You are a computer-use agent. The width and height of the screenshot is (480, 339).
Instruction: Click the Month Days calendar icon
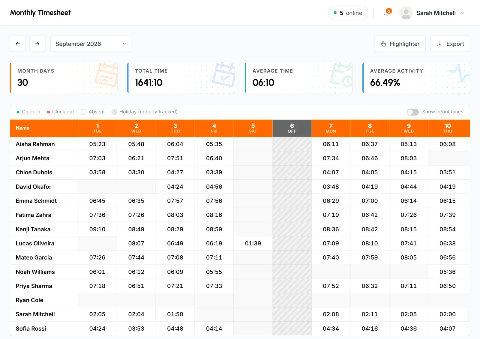106,75
